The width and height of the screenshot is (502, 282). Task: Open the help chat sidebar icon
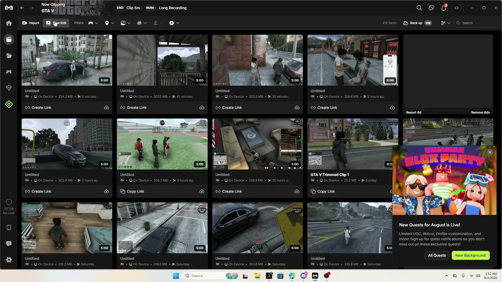9,244
